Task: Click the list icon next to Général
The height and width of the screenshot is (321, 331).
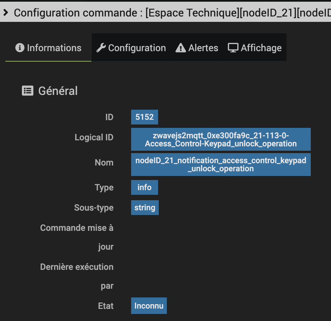Action: [x=28, y=91]
